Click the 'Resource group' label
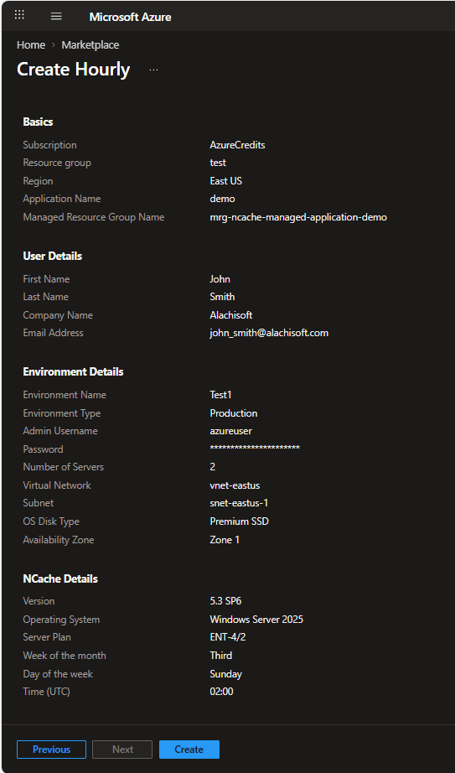Screen dimensions: 455x773 click(x=57, y=163)
